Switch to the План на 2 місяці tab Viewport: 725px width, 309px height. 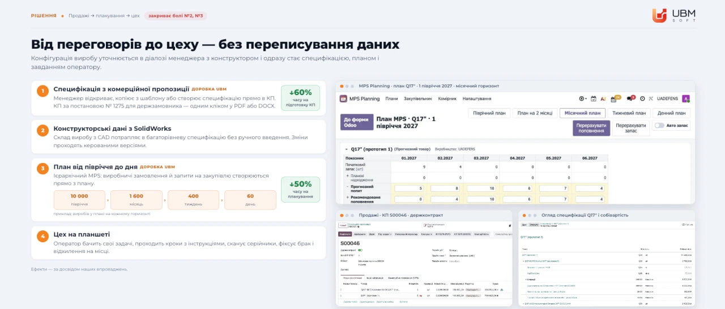pyautogui.click(x=535, y=113)
